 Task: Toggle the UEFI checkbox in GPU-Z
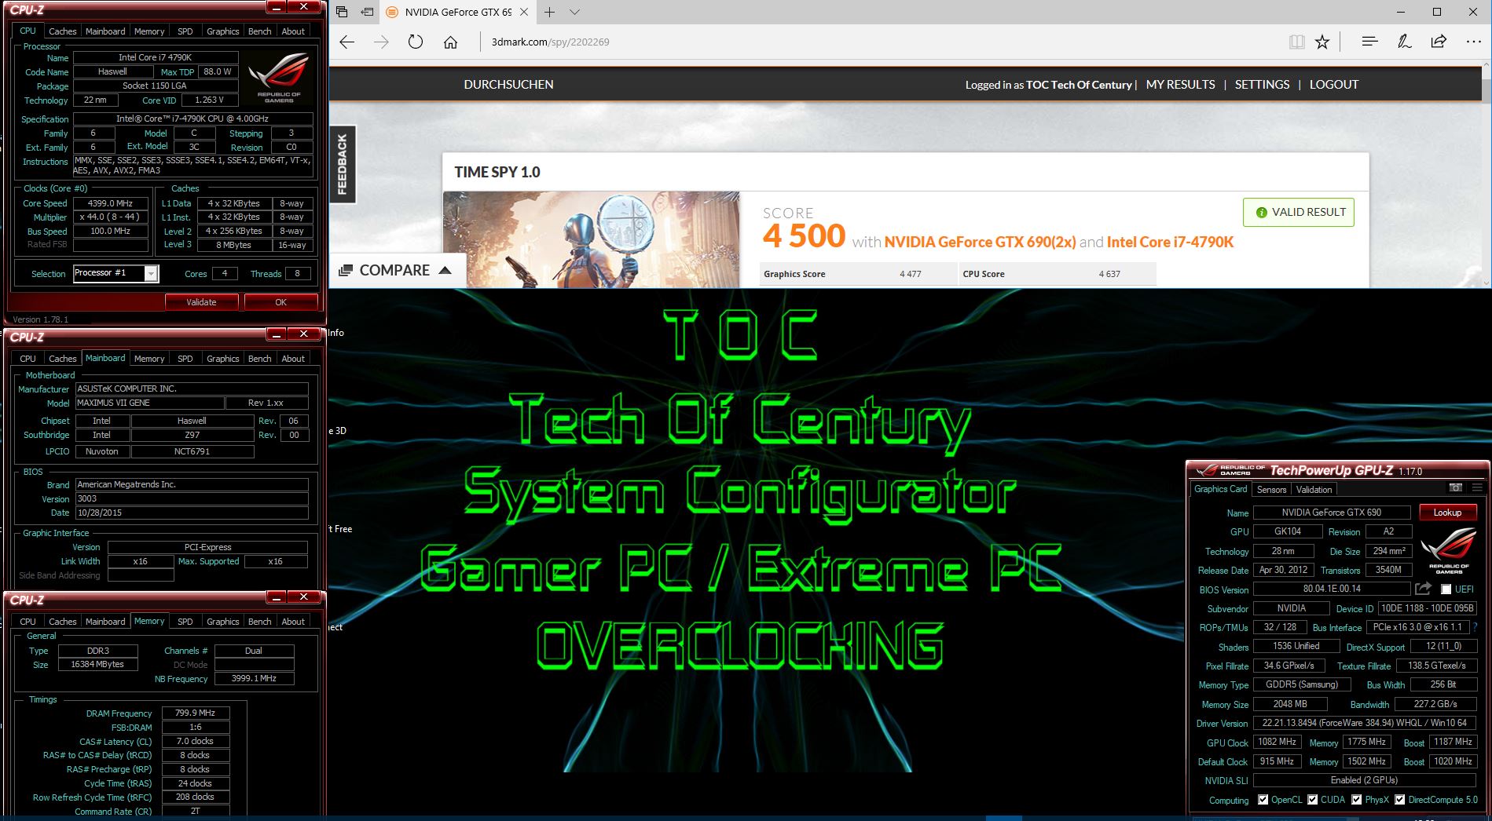click(x=1446, y=589)
